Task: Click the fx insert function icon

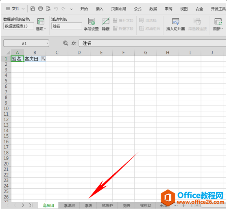Action: pyautogui.click(x=74, y=43)
